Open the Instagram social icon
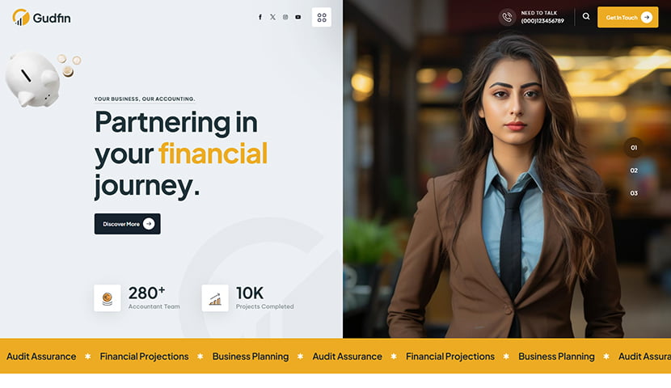671x388 pixels. coord(285,17)
